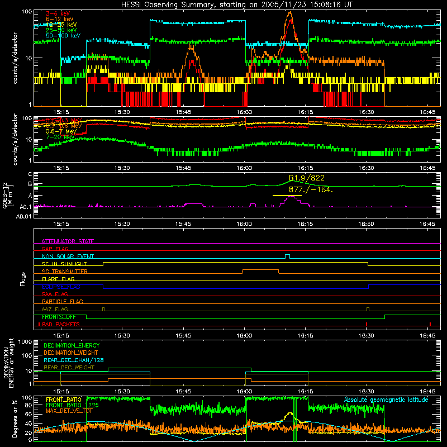This screenshot has height=447, width=447.
Task: Click the HESSI Observing Summary plot title
Action: [237, 5]
